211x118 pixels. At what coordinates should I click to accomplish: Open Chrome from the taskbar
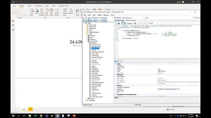pyautogui.click(x=41, y=116)
